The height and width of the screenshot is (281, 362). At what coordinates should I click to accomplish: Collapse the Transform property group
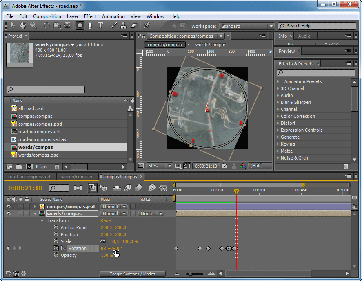[x=42, y=220]
